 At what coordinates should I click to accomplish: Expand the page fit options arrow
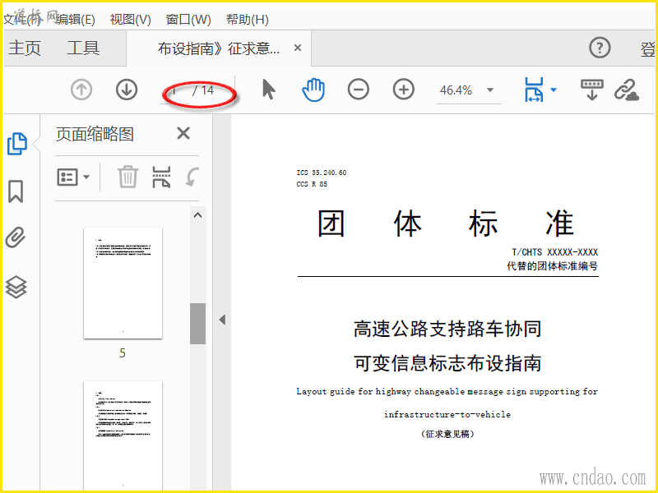(x=554, y=90)
